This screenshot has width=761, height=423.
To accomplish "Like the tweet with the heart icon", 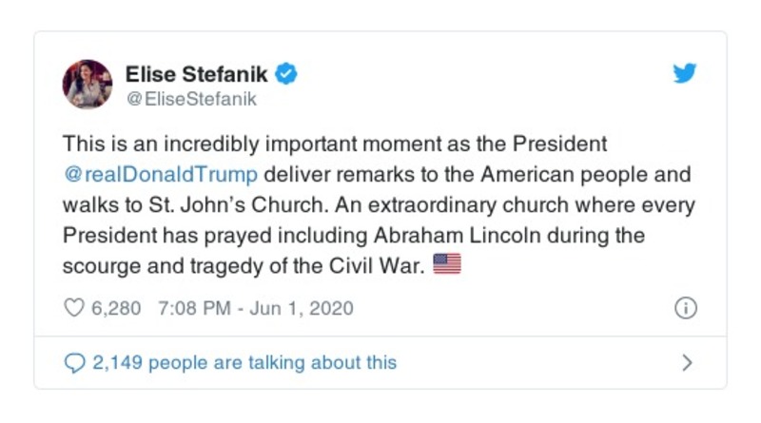I will tap(72, 308).
